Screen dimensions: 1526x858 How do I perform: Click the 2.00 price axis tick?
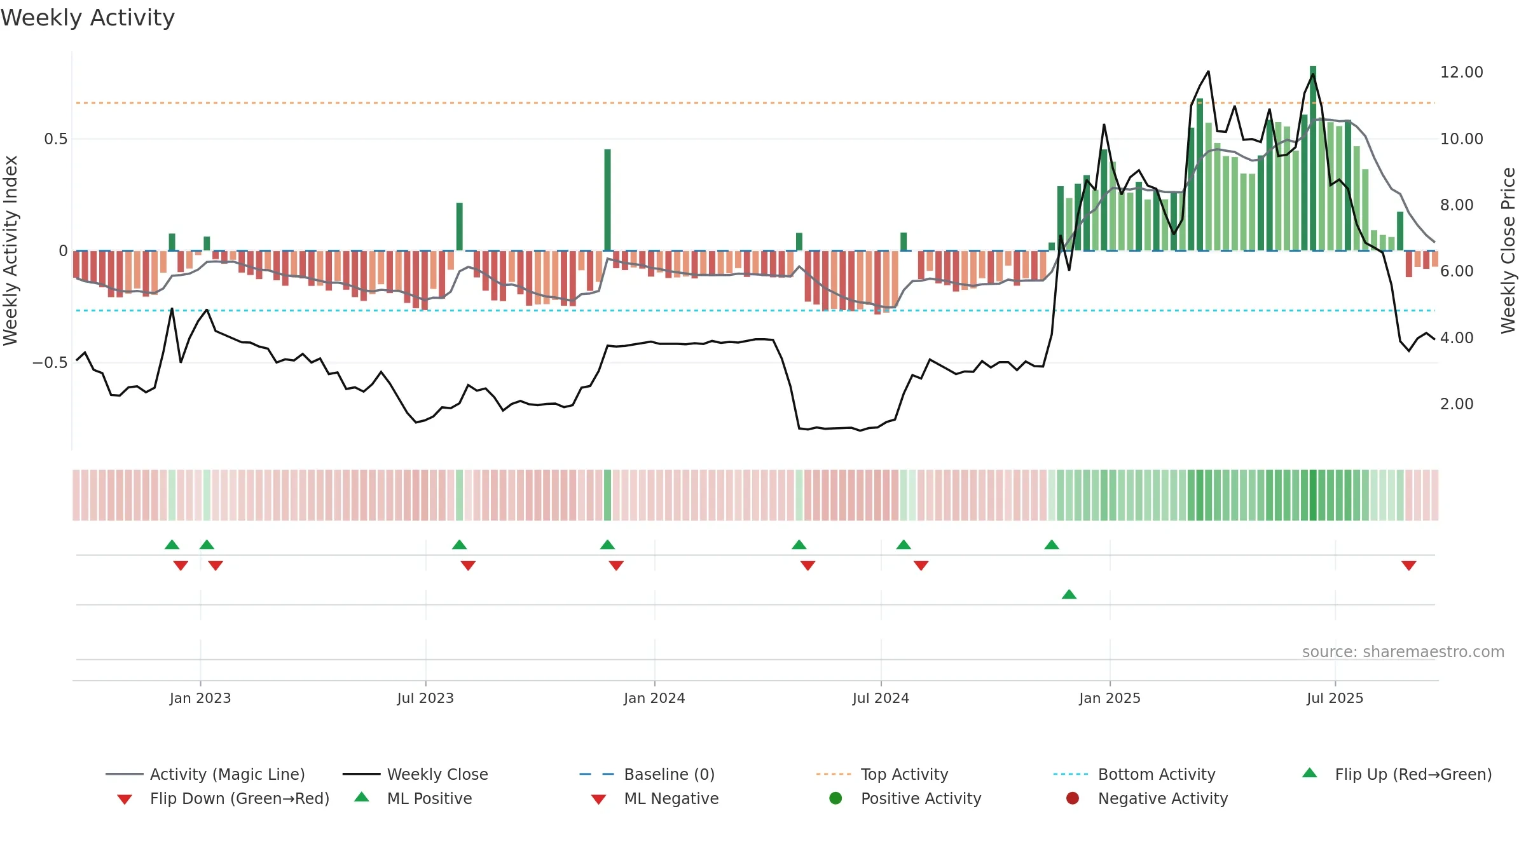(1457, 404)
